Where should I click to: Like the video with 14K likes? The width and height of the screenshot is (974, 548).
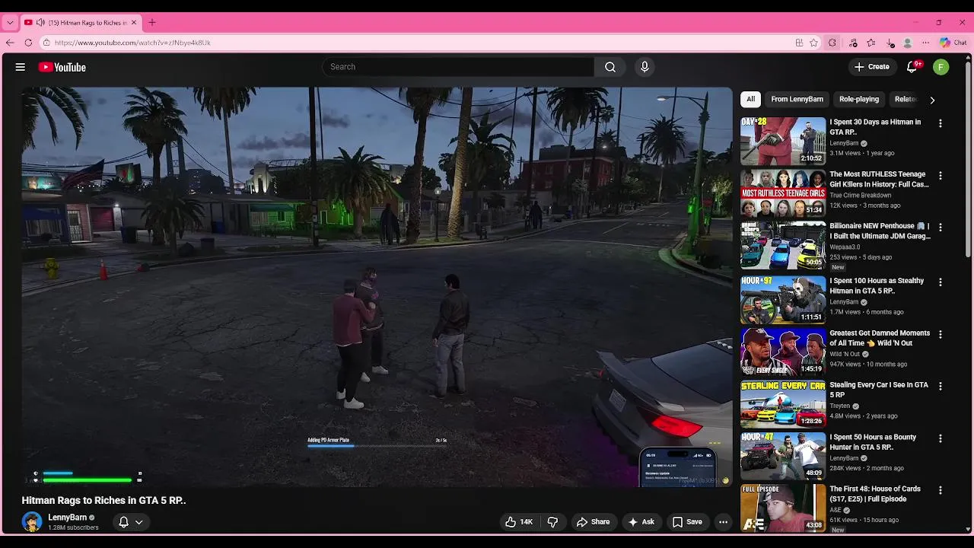tap(518, 522)
